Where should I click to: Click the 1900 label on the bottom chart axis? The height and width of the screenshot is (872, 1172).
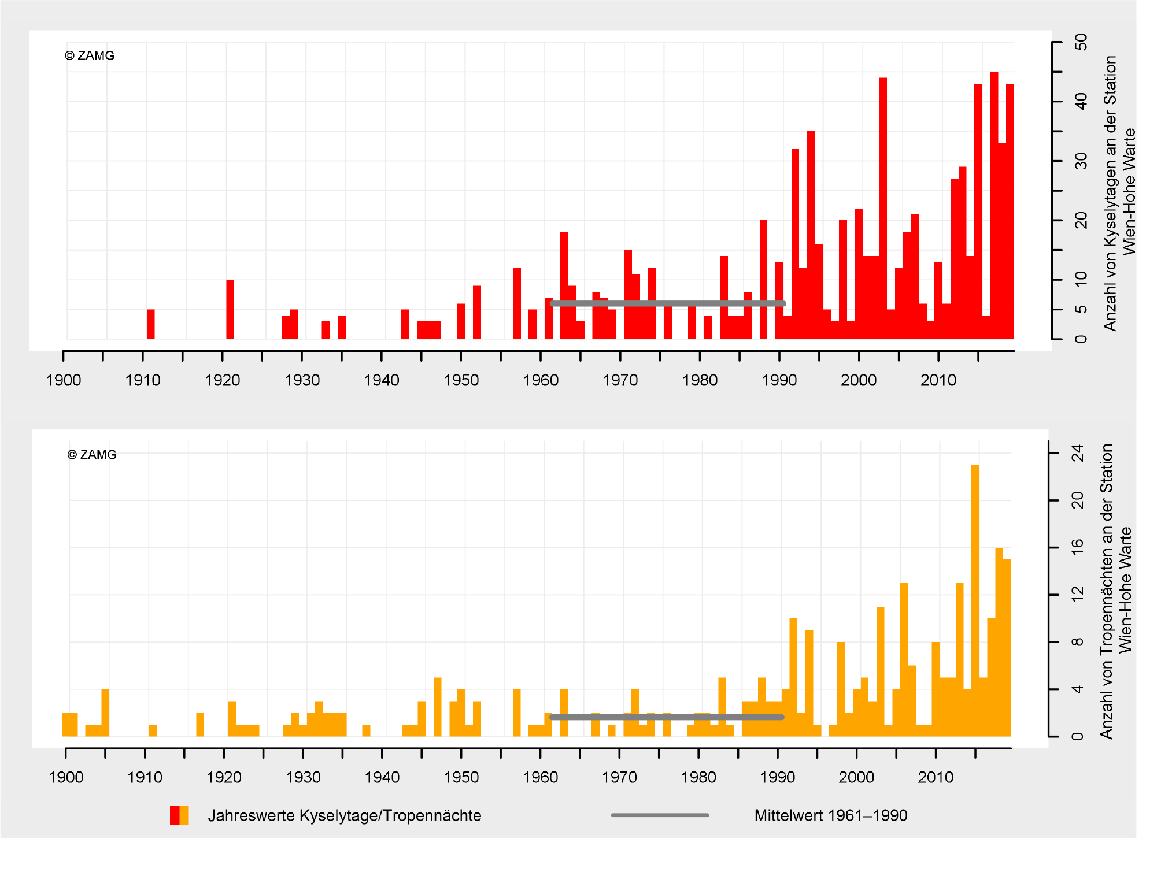click(66, 777)
